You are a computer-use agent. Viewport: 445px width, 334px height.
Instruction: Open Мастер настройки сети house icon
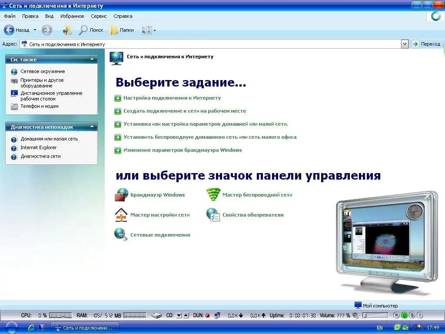tap(121, 215)
